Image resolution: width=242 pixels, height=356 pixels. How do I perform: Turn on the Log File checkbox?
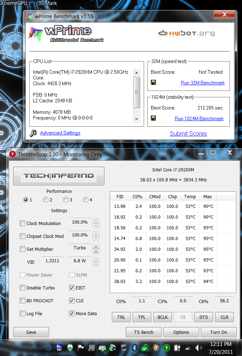[x=23, y=314]
